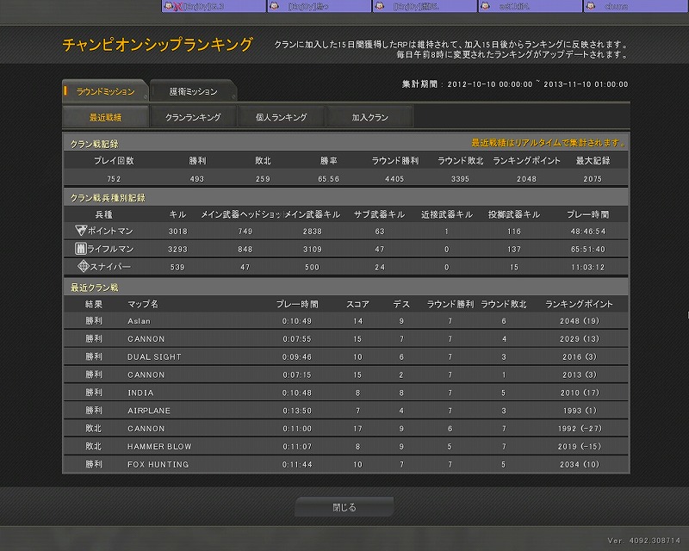Click the Pointman class icon
689x551 pixels.
81,231
